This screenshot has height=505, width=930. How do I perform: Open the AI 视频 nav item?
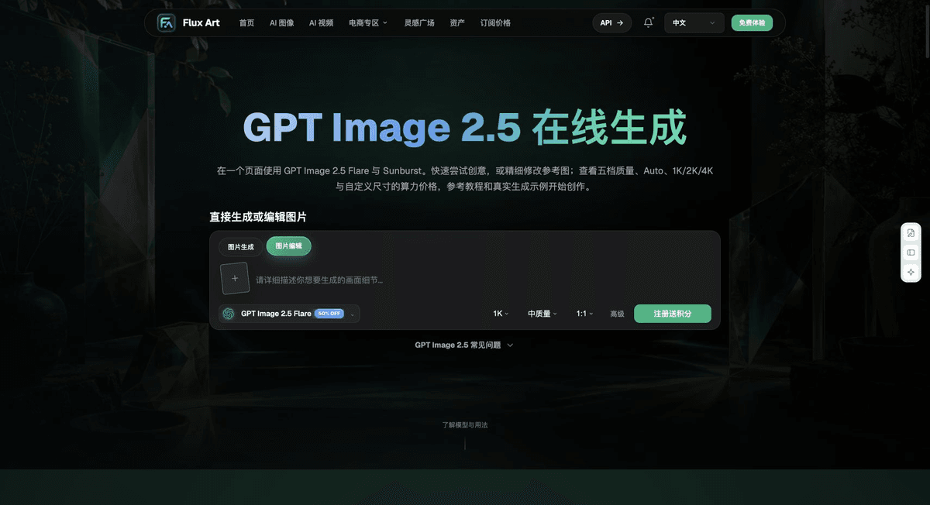coord(321,22)
